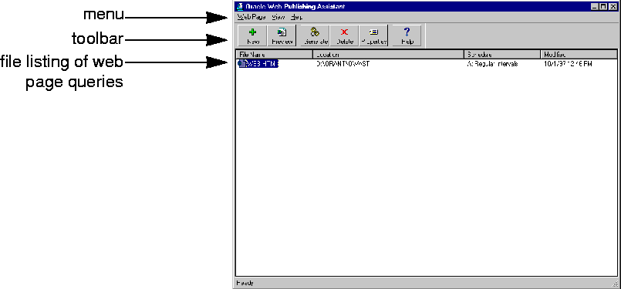Click the D:\ORANT location cell
621x289 pixels.
tap(343, 64)
